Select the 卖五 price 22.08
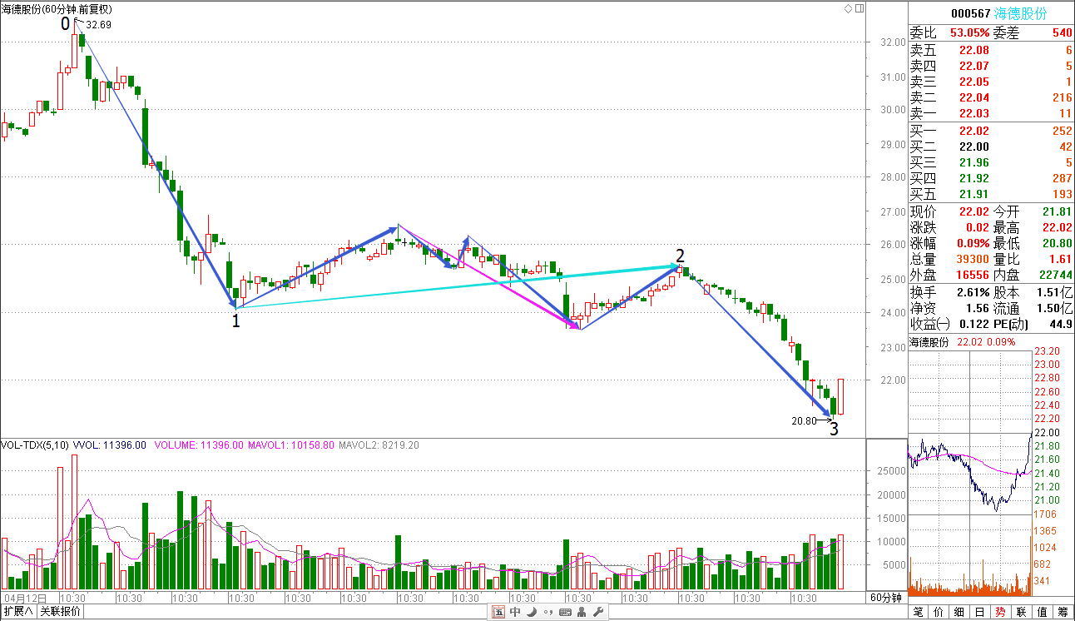 tap(974, 51)
